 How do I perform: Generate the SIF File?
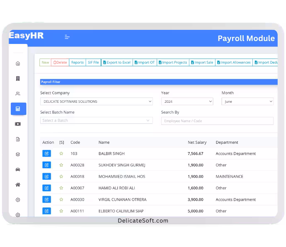click(93, 63)
